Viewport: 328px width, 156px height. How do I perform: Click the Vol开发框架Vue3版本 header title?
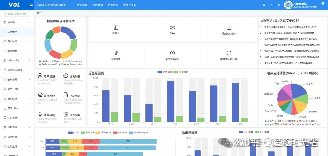[x=51, y=5]
